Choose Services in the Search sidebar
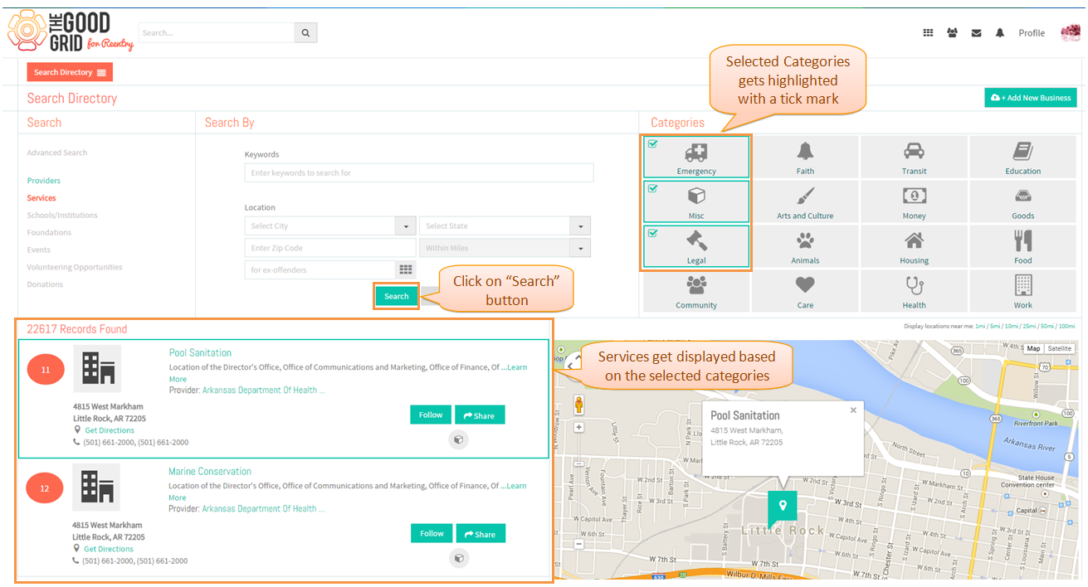Image resolution: width=1088 pixels, height=587 pixels. pyautogui.click(x=41, y=198)
